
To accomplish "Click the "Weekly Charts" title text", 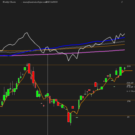I will click(x=9, y=2).
